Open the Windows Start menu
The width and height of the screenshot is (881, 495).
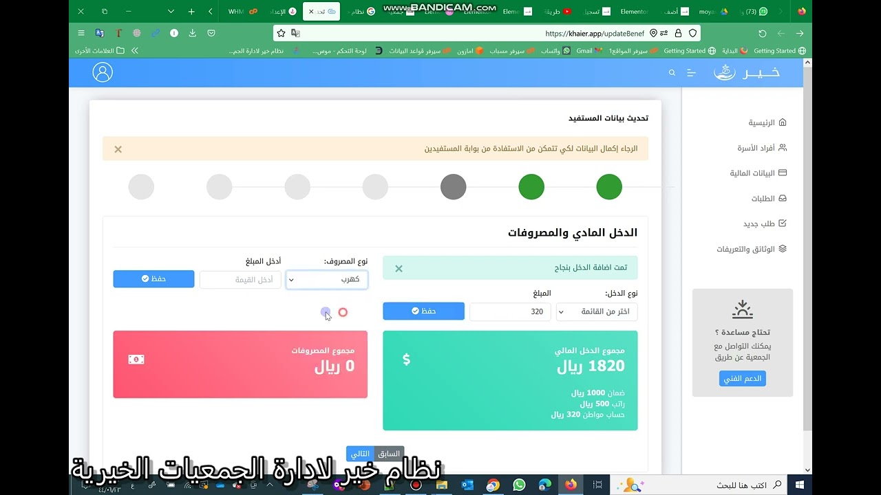coord(800,485)
